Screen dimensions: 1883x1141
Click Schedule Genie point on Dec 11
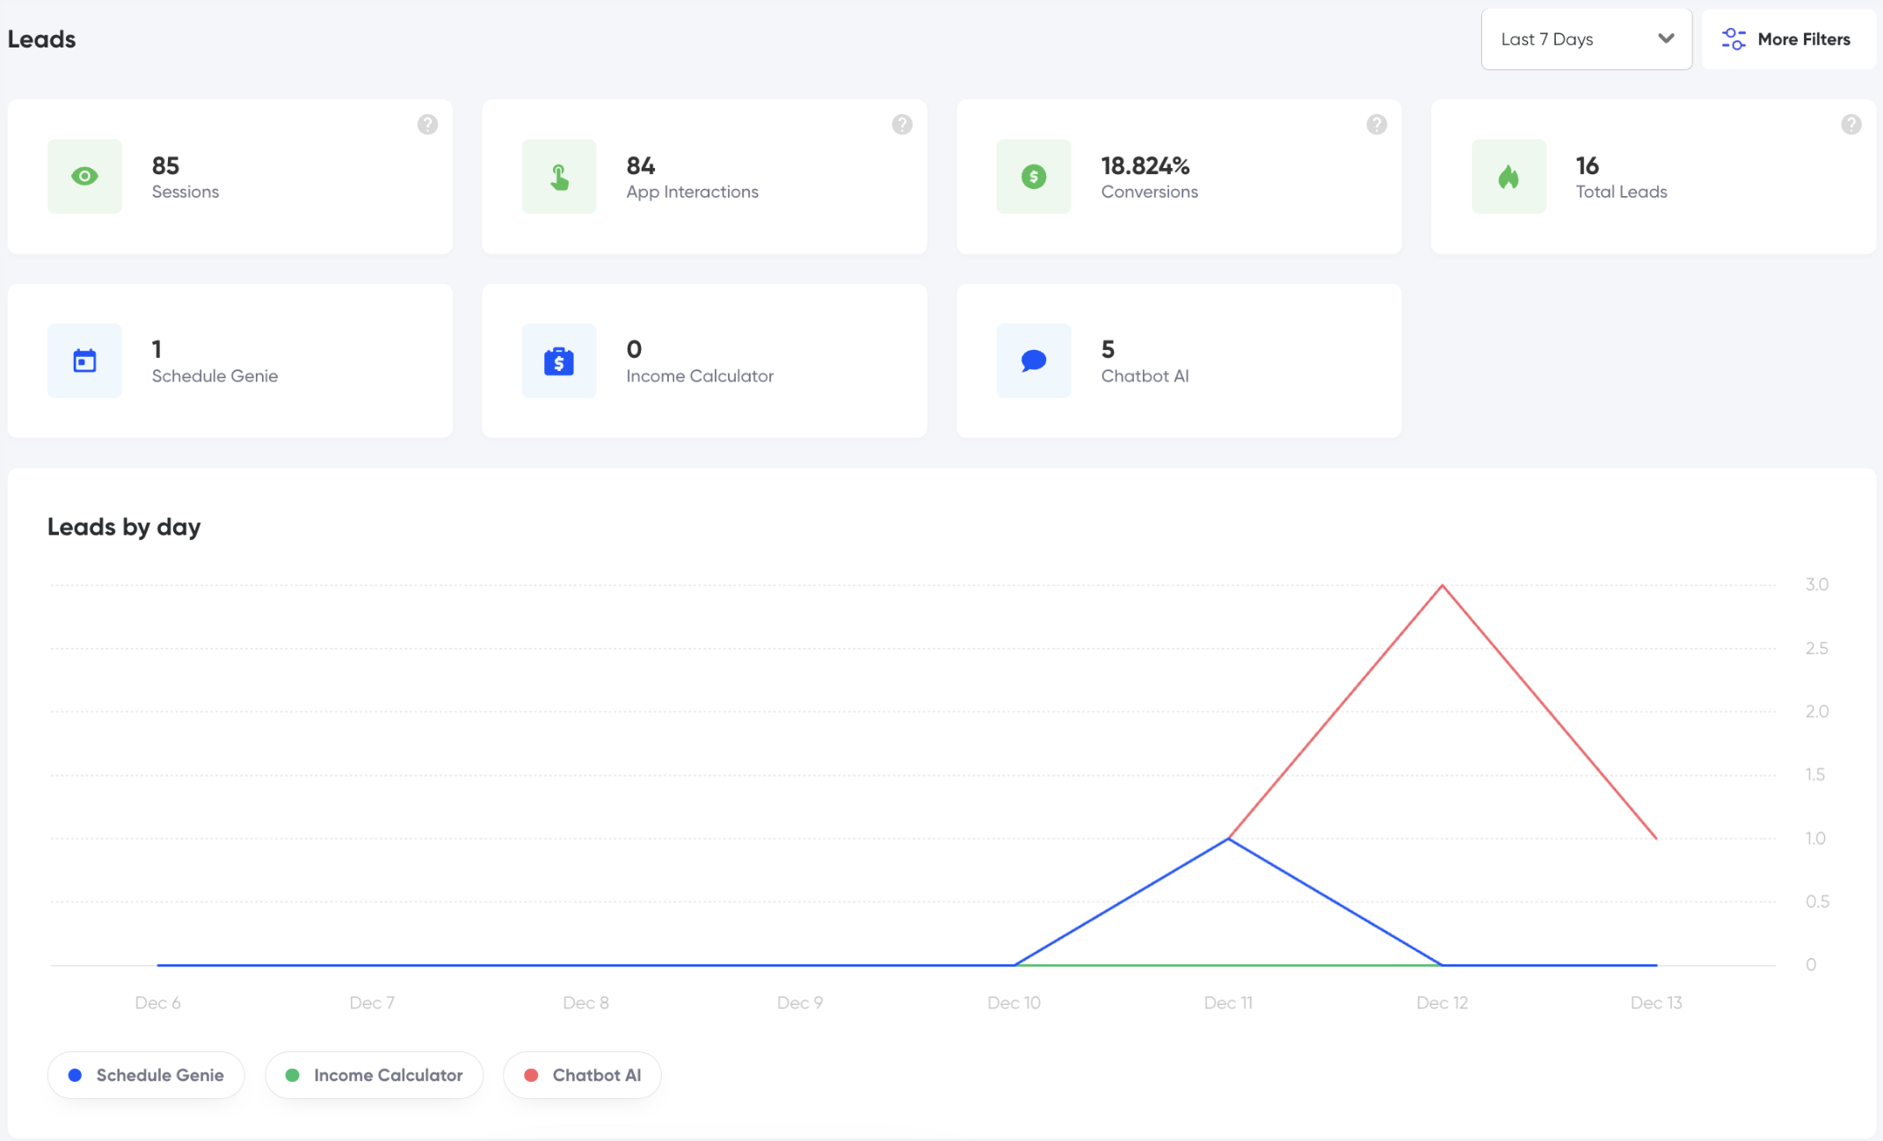(x=1228, y=839)
